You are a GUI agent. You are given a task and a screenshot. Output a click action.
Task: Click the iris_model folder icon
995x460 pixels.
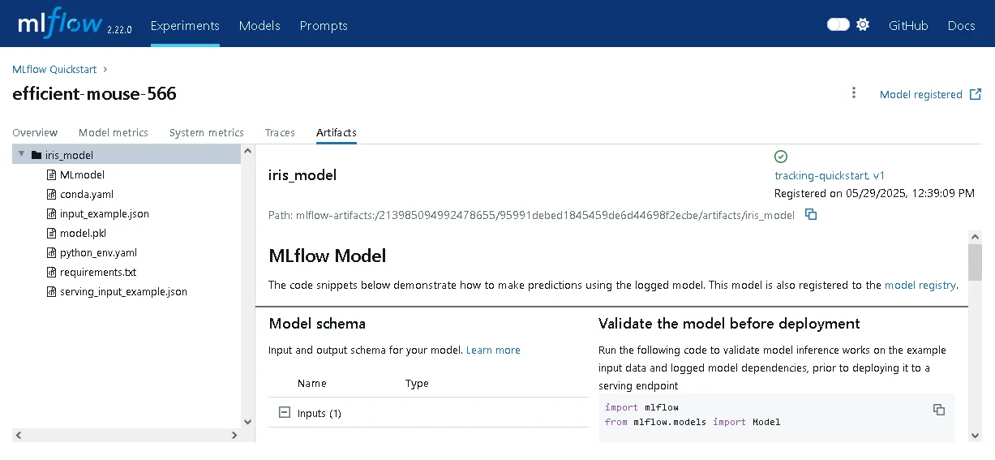click(36, 155)
